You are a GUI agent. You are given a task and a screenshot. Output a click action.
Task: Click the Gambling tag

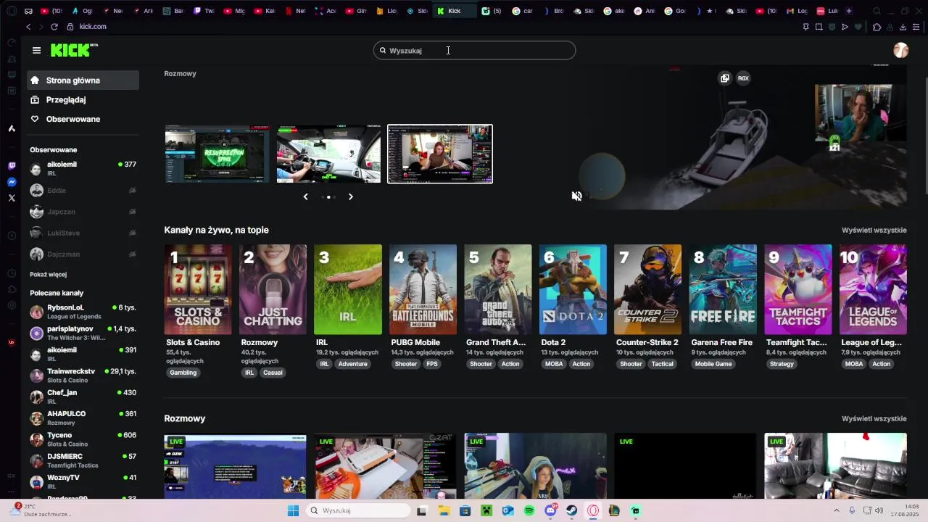pos(183,373)
